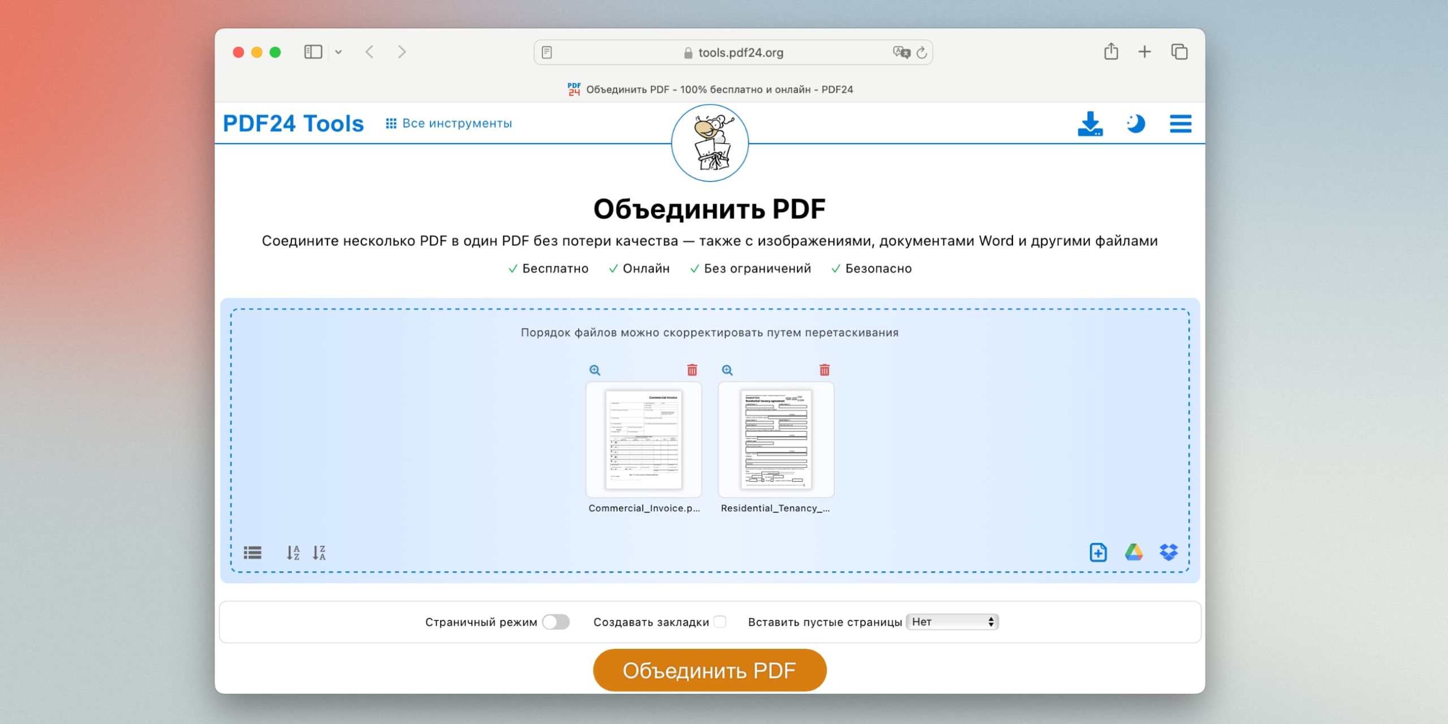Viewport: 1448px width, 724px height.
Task: Open the hamburger menu
Action: 1180,124
